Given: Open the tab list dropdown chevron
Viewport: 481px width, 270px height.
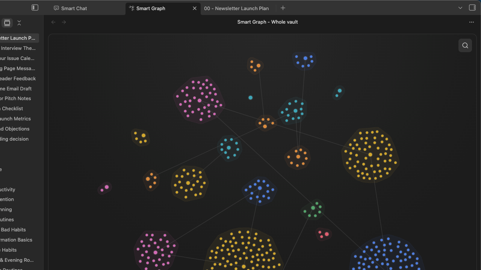Looking at the screenshot, I should pyautogui.click(x=460, y=8).
